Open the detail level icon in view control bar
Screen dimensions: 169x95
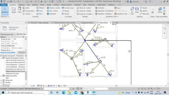[38, 86]
